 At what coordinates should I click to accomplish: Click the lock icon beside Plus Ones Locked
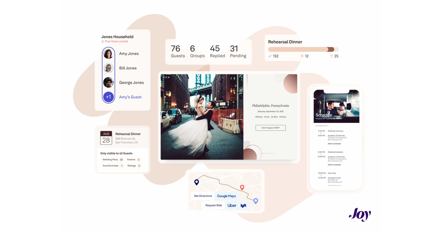103,41
